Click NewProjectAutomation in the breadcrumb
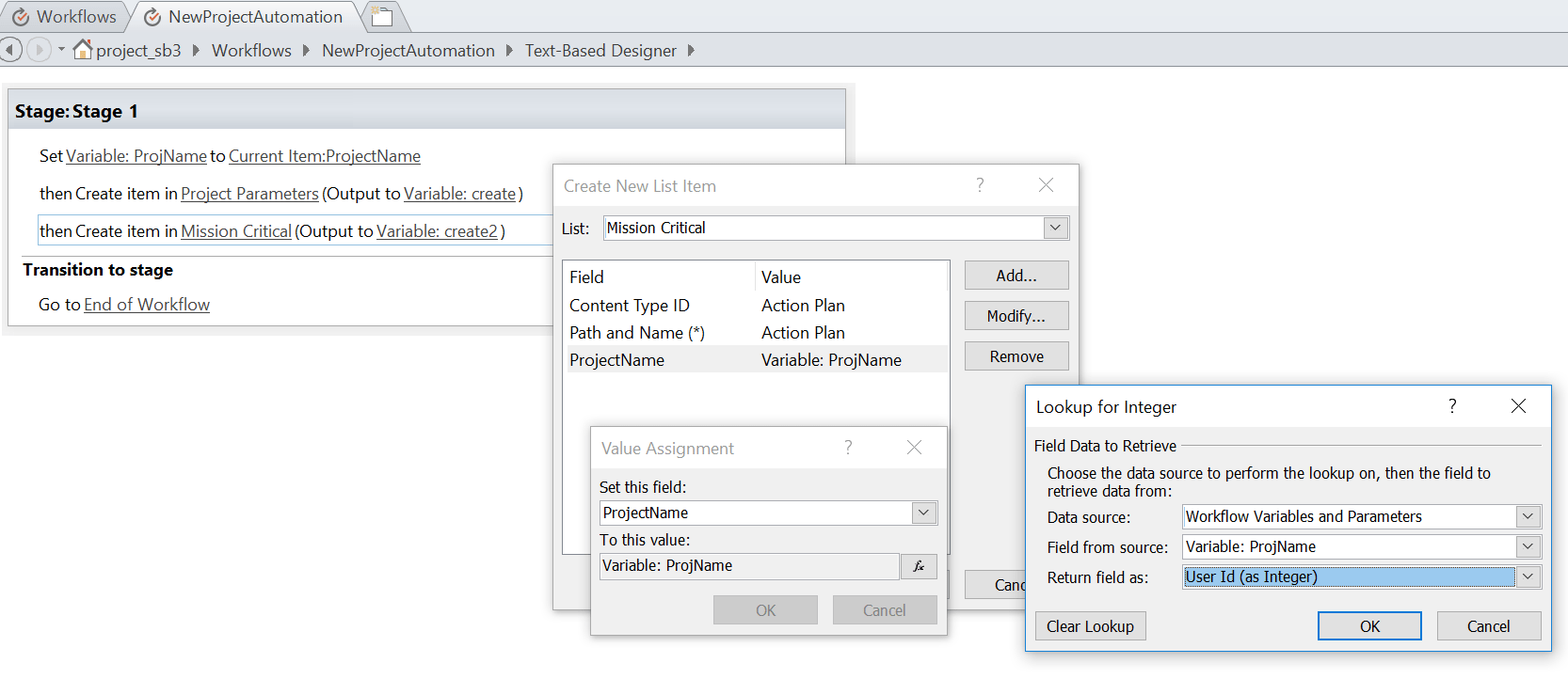This screenshot has height=679, width=1568. click(408, 51)
